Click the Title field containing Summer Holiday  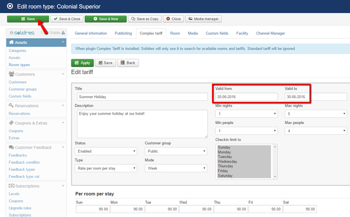click(x=142, y=97)
